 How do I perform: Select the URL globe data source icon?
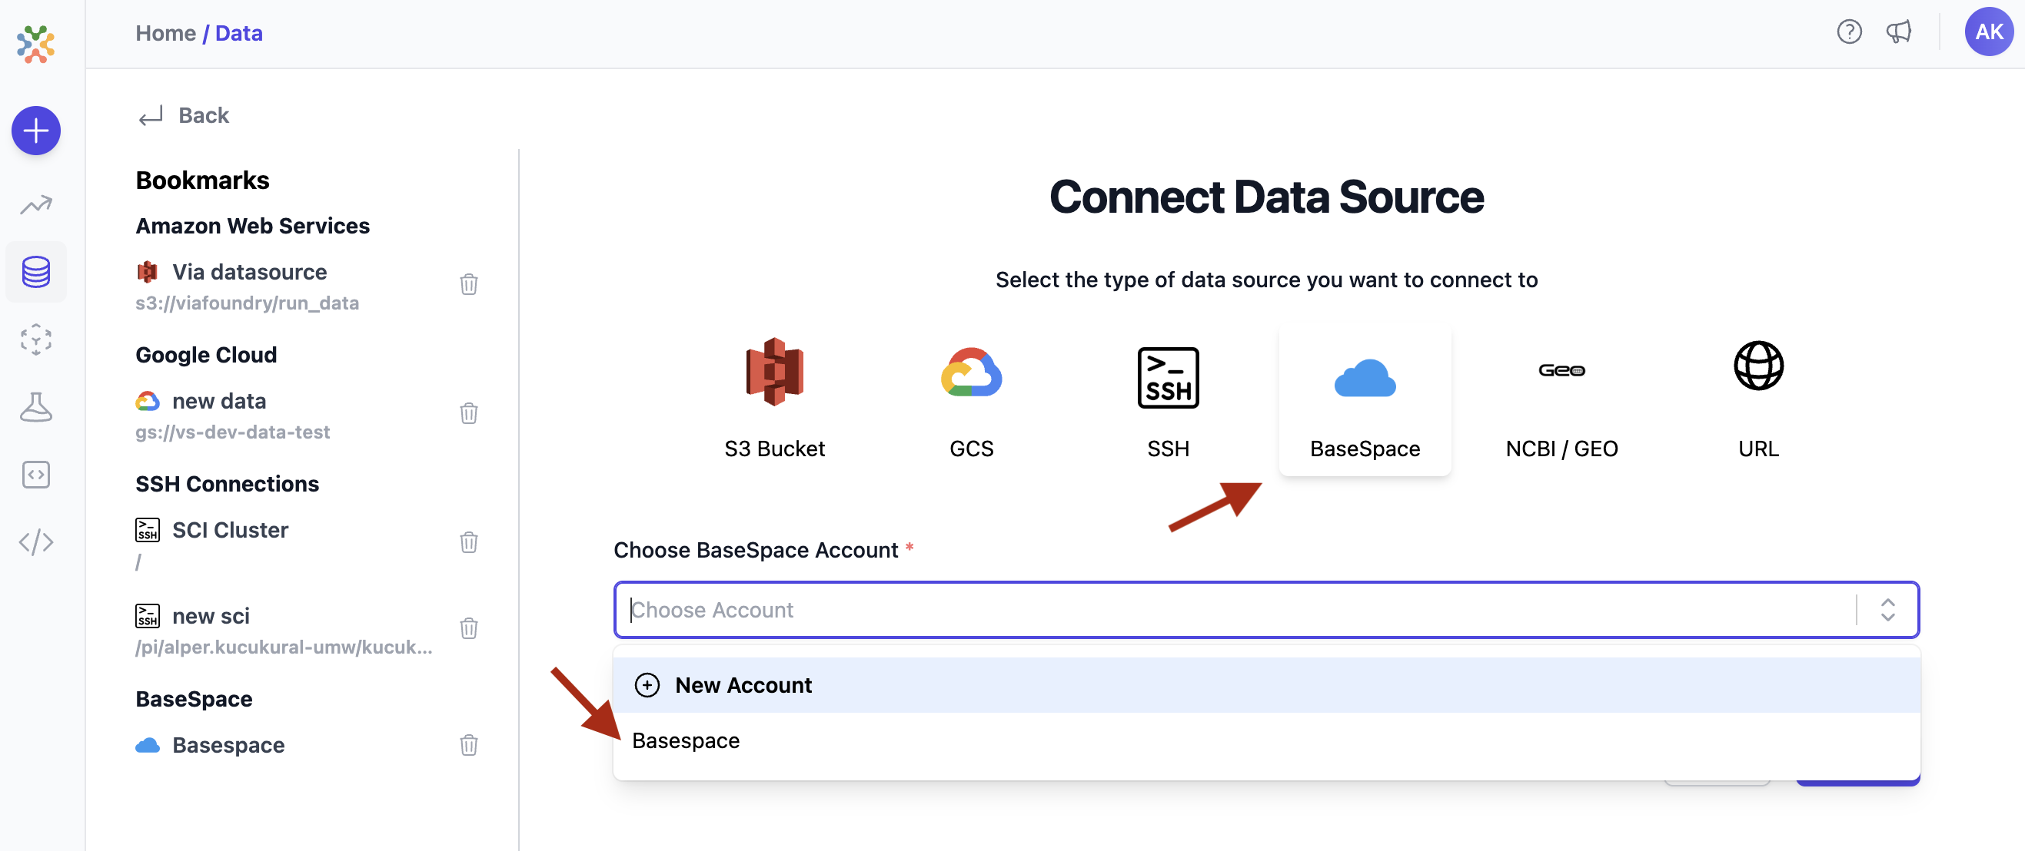click(x=1758, y=365)
